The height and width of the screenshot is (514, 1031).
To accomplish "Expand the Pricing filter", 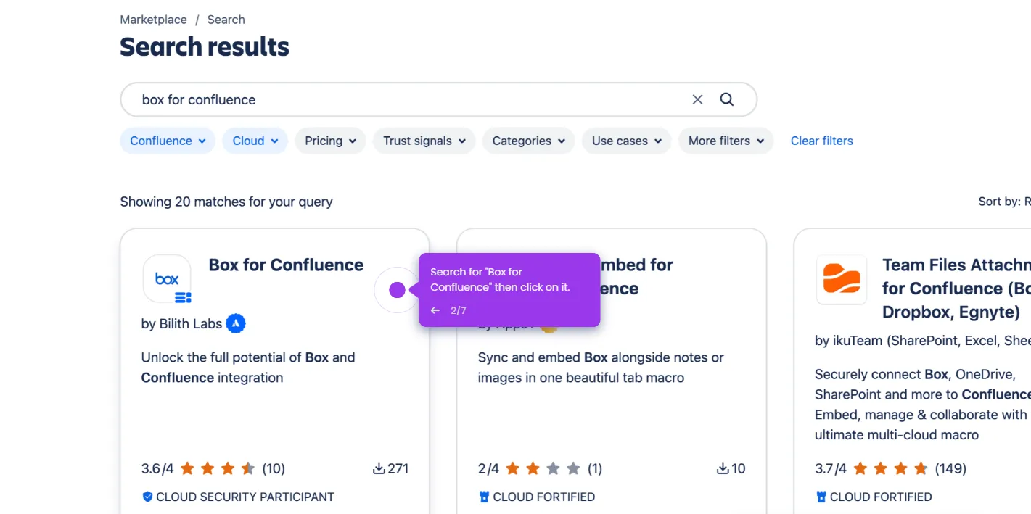I will point(331,141).
